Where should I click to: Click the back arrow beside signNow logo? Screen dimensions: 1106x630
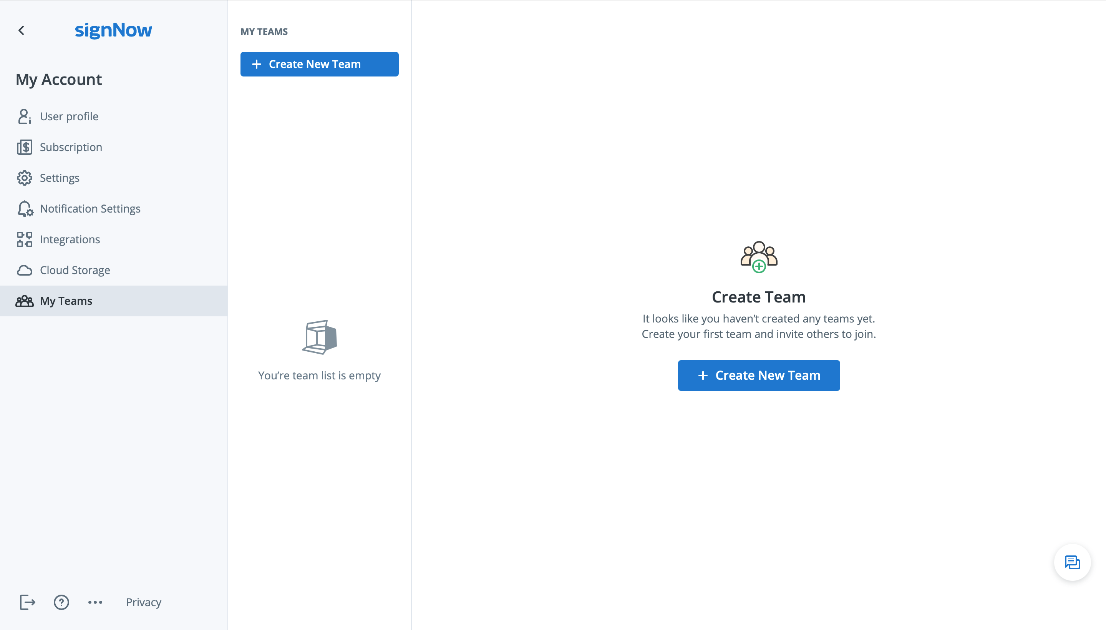[21, 30]
